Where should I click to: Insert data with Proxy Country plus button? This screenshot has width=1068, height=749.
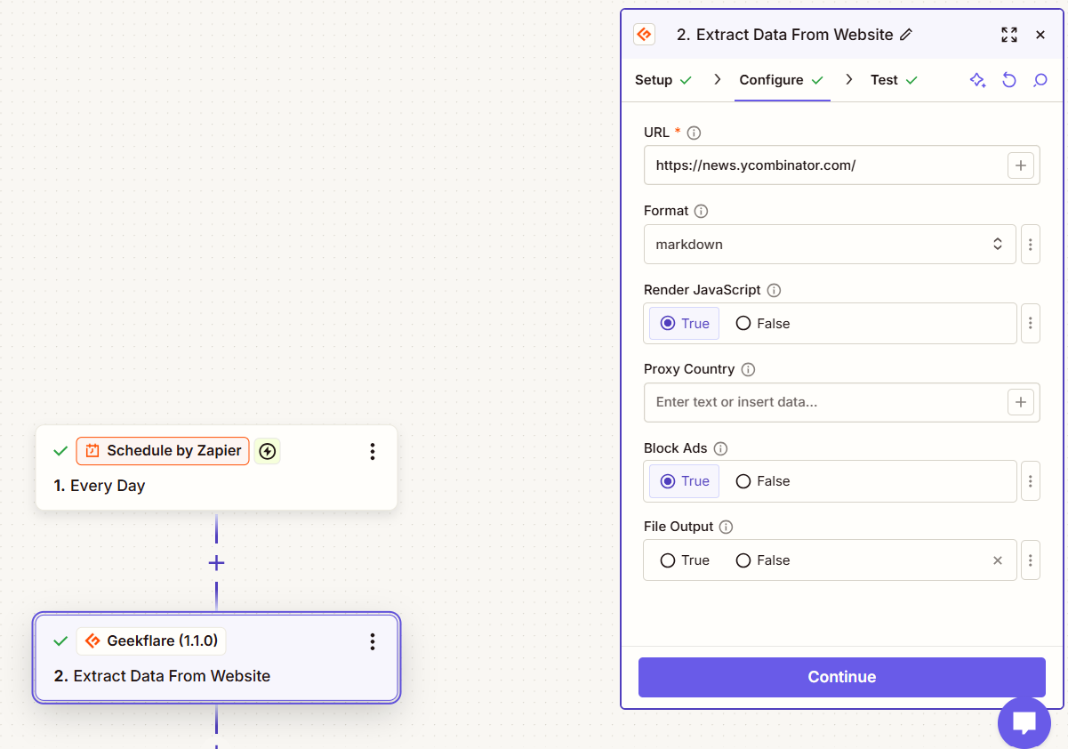[1020, 402]
